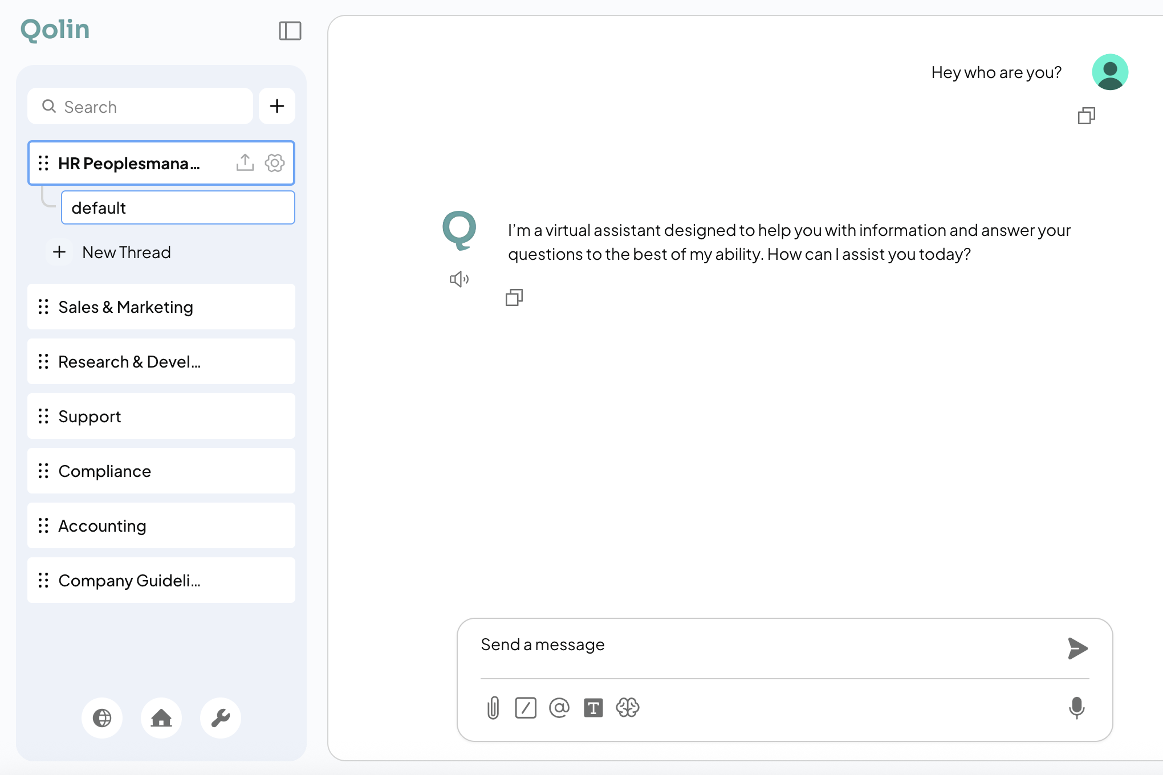Toggle the sidebar collapse panel icon

290,31
